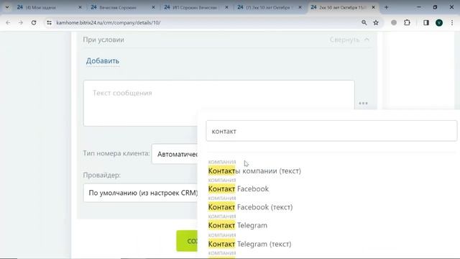Open the tab list dropdown arrow
The width and height of the screenshot is (460, 259).
(x=7, y=7)
